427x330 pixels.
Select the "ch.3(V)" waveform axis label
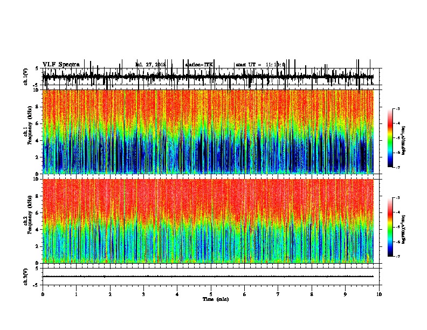click(x=25, y=277)
